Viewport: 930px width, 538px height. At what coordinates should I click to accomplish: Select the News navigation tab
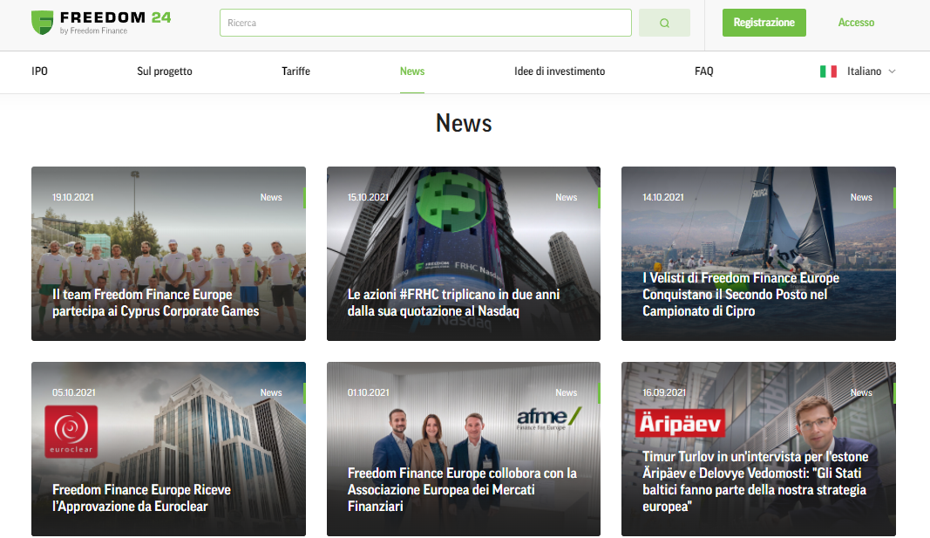pos(412,72)
